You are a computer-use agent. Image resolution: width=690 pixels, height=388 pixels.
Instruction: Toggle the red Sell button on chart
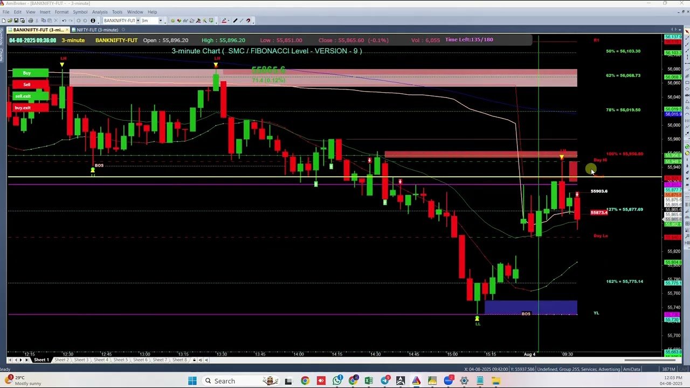[x=27, y=85]
